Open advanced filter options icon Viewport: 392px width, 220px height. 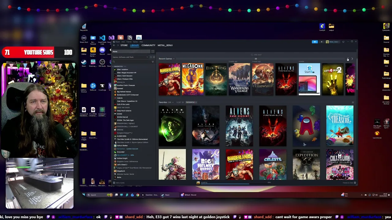(153, 62)
